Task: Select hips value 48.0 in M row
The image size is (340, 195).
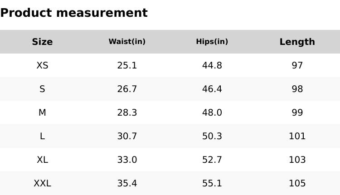Action: click(x=212, y=112)
